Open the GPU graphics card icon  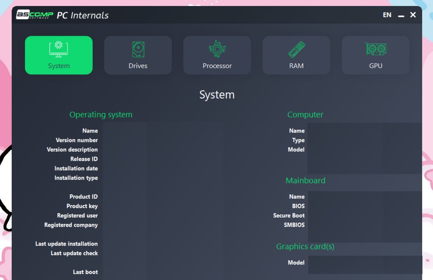(x=375, y=49)
